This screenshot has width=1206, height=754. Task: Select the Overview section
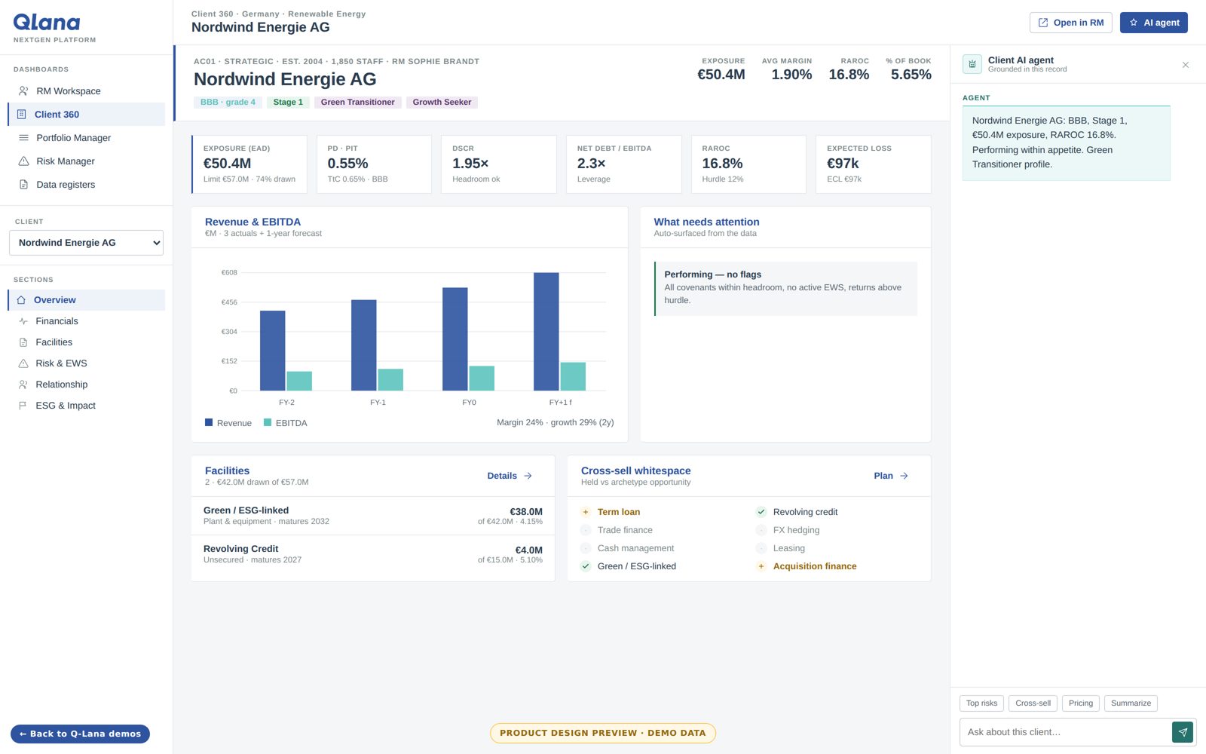pos(86,300)
